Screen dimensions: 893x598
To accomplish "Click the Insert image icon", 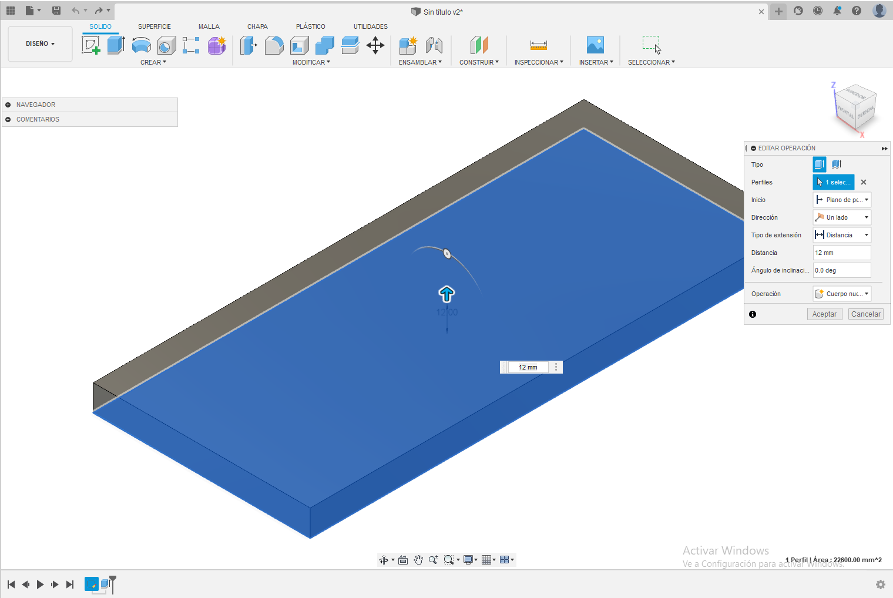I will point(595,45).
